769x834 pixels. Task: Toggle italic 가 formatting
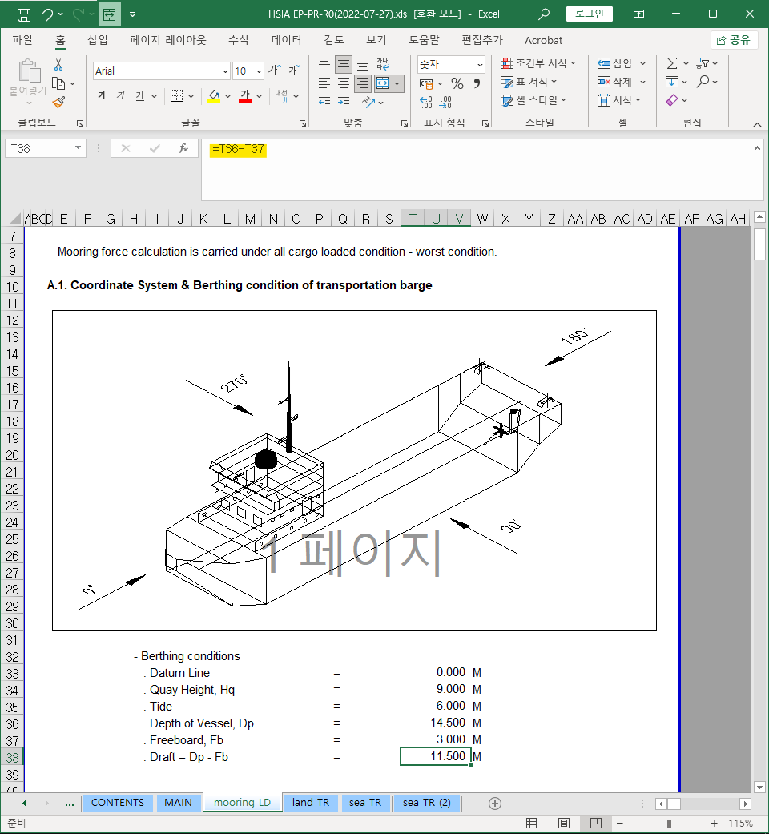pyautogui.click(x=121, y=96)
